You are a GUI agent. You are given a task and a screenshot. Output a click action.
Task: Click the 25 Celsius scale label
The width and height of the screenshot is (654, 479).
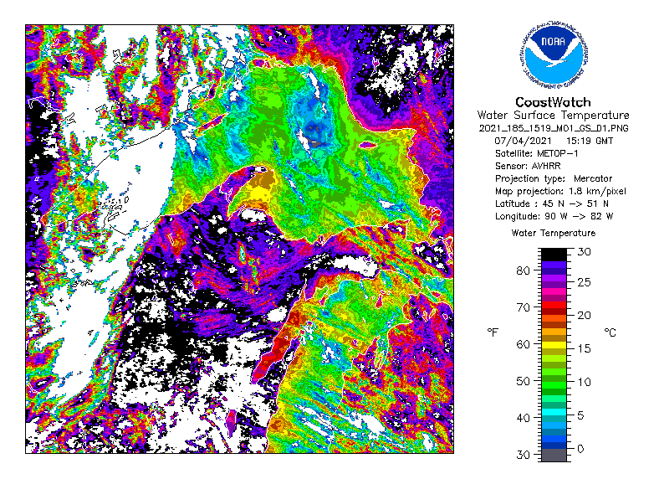(584, 282)
